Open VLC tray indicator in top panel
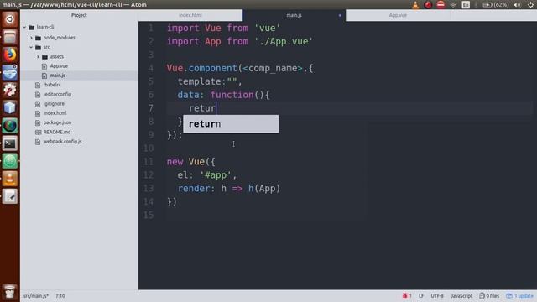Image resolution: width=537 pixels, height=302 pixels. [x=415, y=5]
